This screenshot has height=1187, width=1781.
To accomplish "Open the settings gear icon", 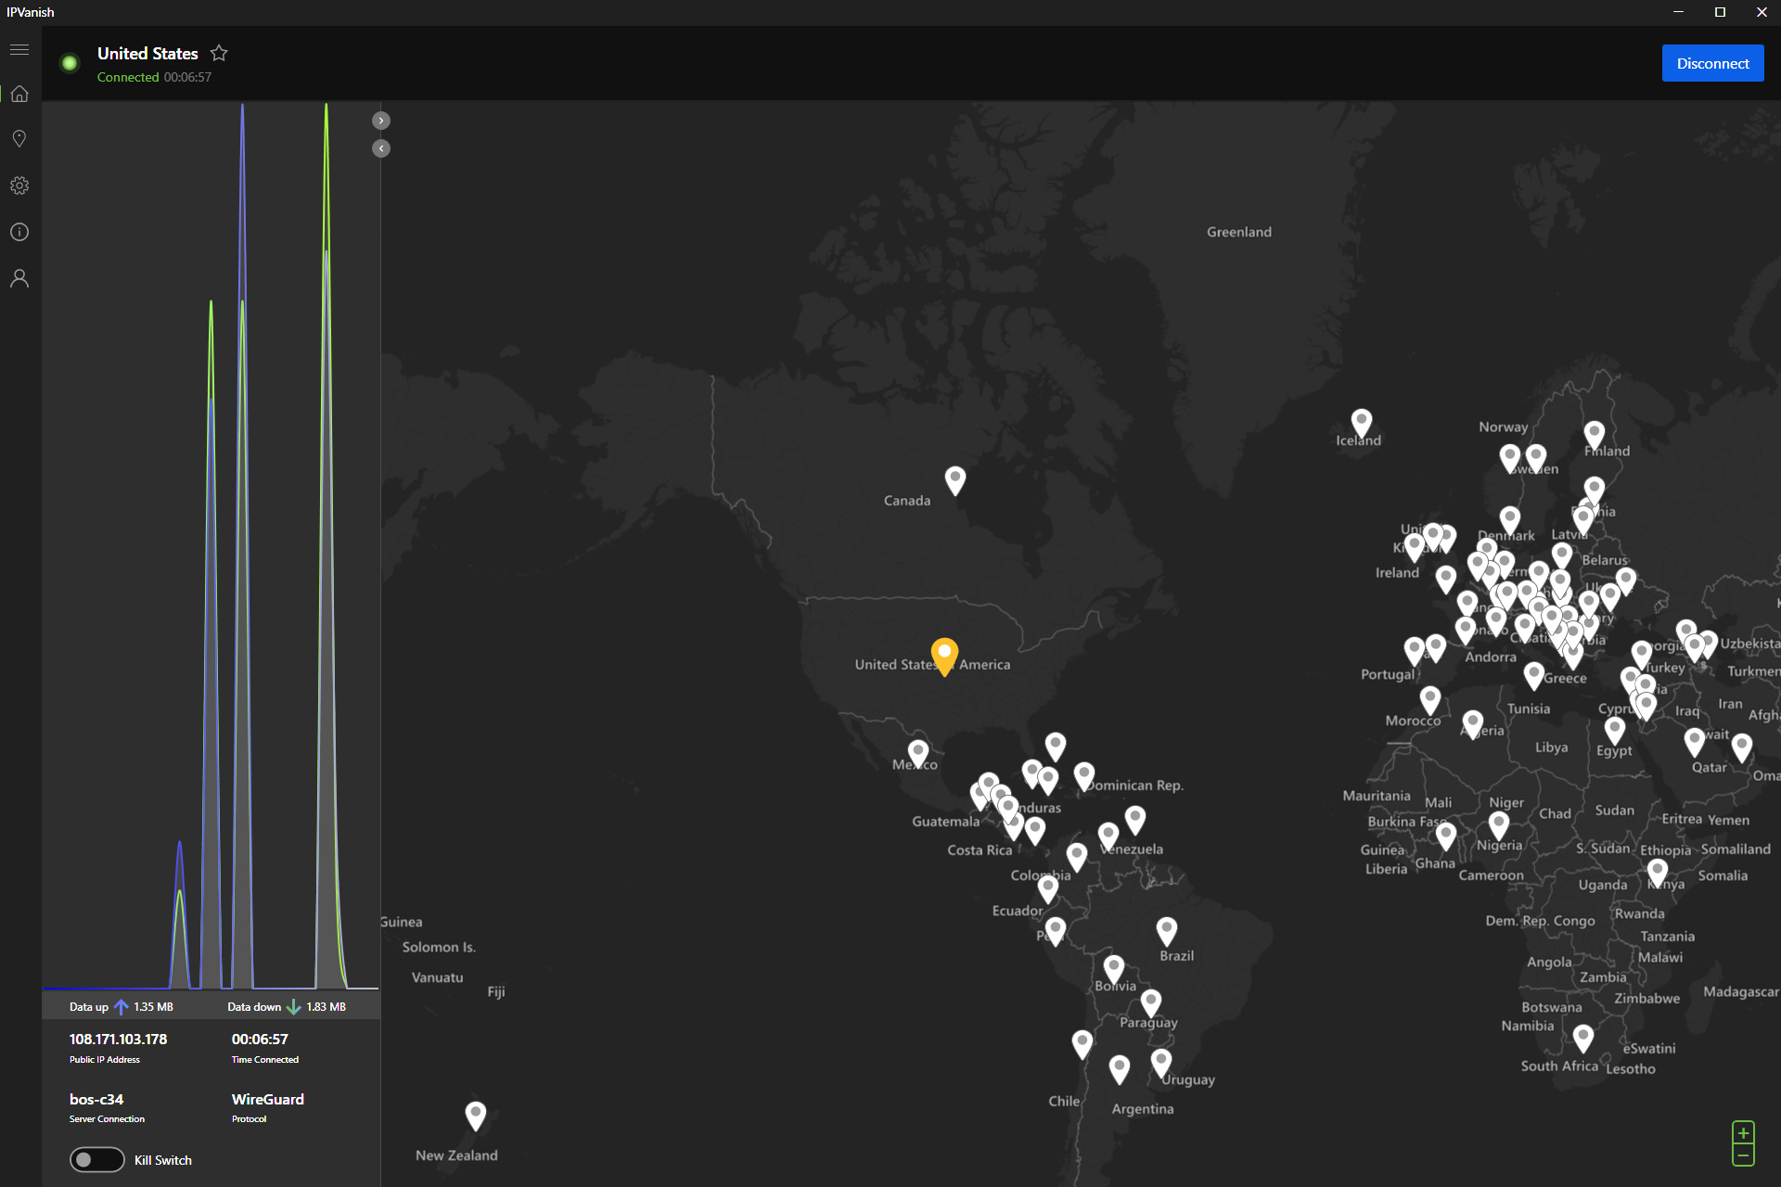I will coord(19,185).
